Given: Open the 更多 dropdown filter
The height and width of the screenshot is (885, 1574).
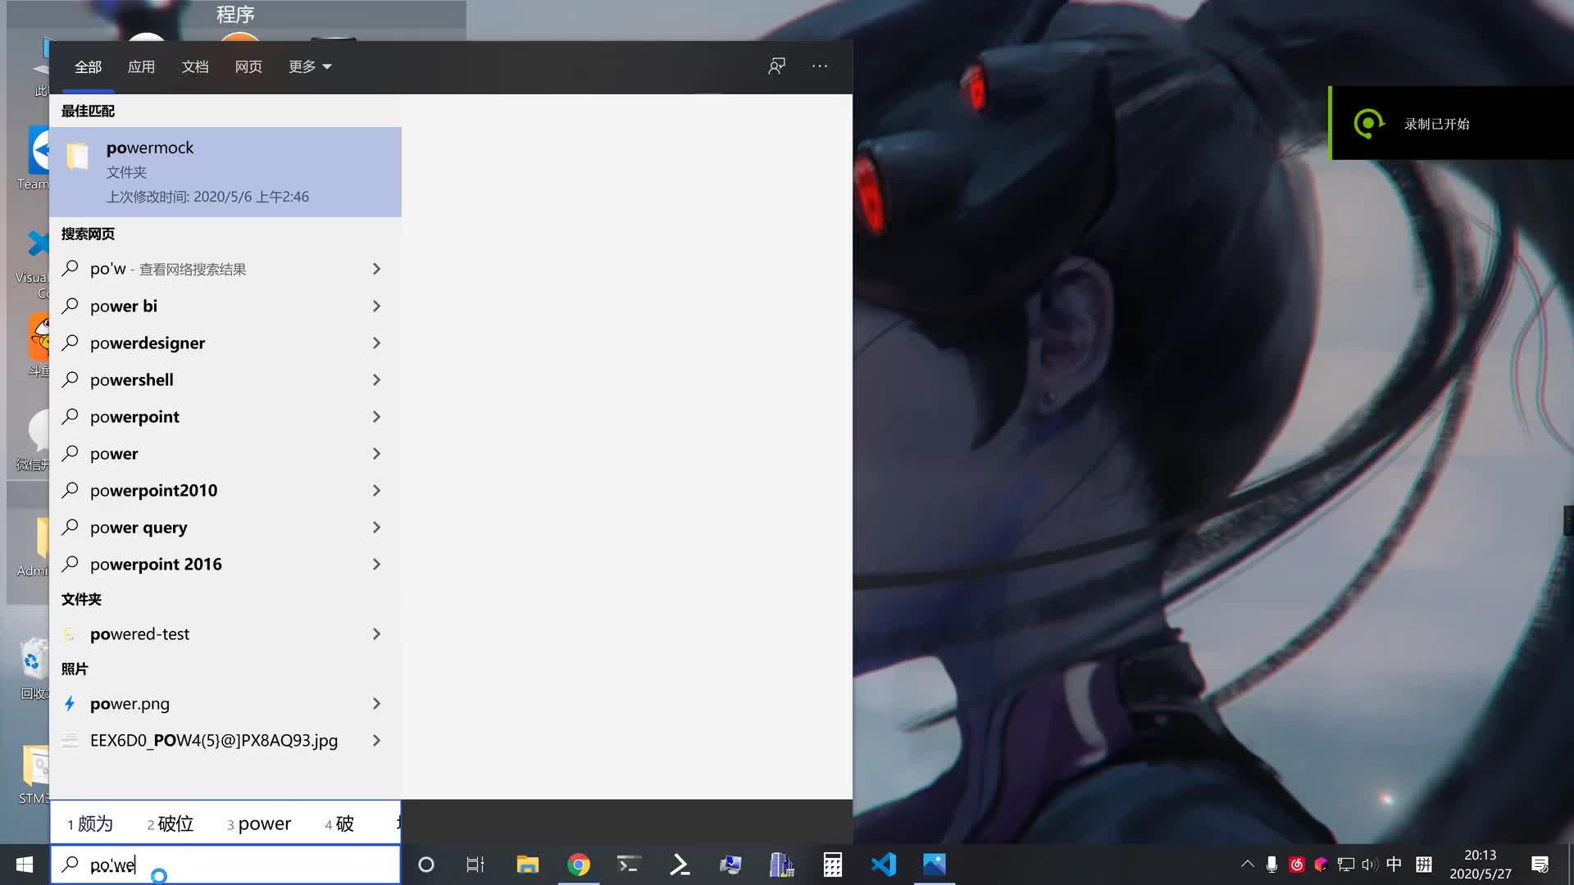Looking at the screenshot, I should [310, 66].
